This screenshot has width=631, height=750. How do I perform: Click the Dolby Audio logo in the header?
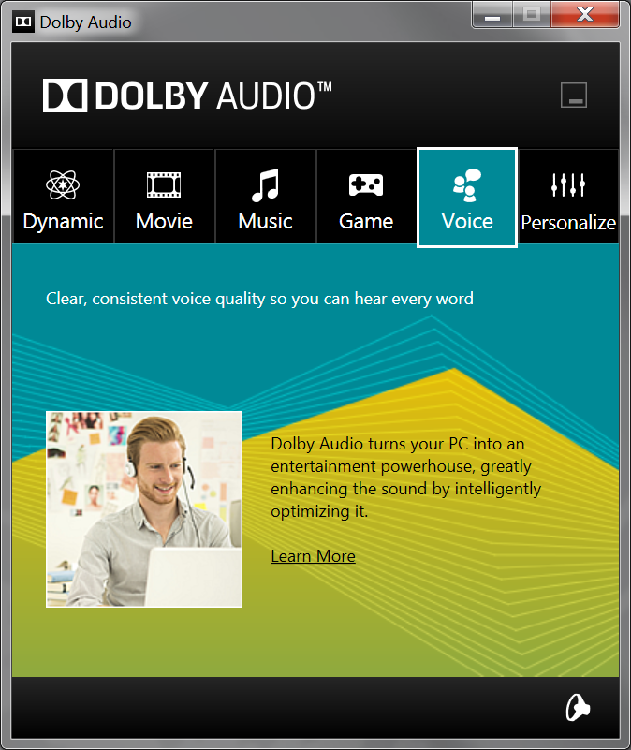click(187, 96)
